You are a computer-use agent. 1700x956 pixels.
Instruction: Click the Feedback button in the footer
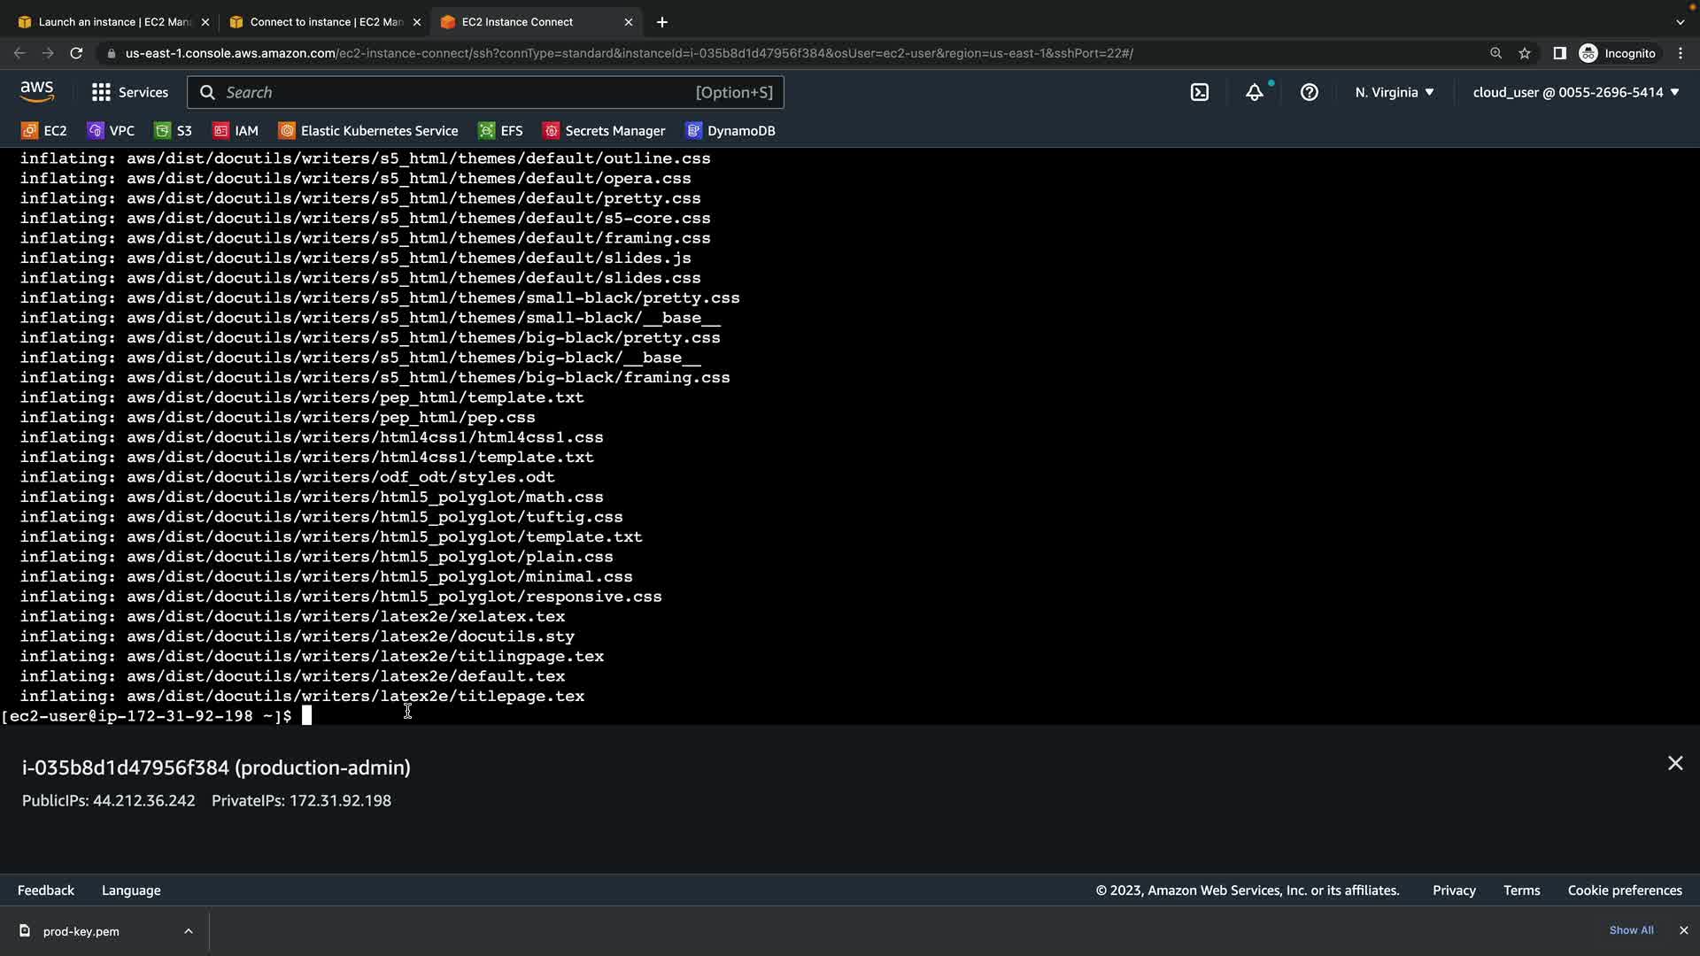[46, 890]
